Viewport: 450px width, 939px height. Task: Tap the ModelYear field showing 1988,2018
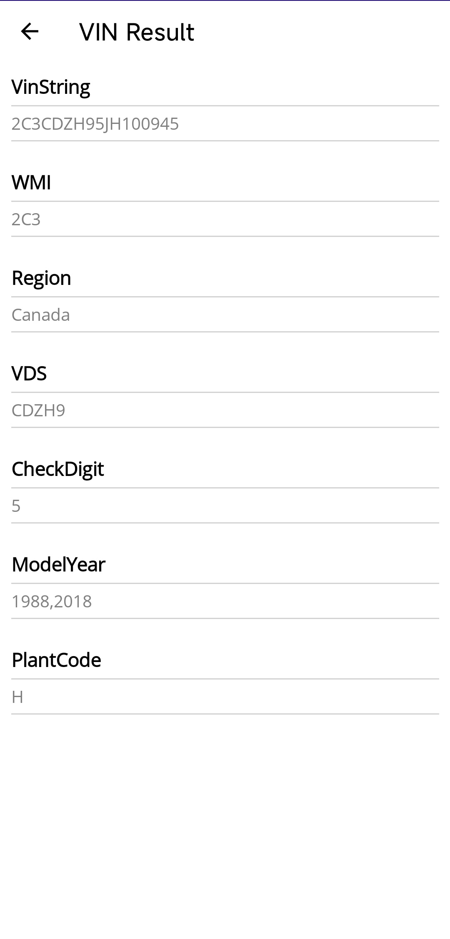225,601
